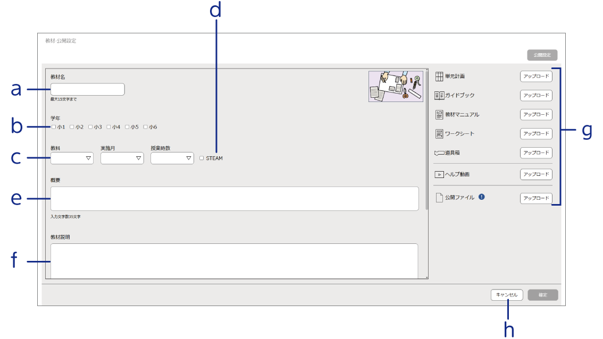Click the 教材マニュアル document icon

click(x=439, y=115)
